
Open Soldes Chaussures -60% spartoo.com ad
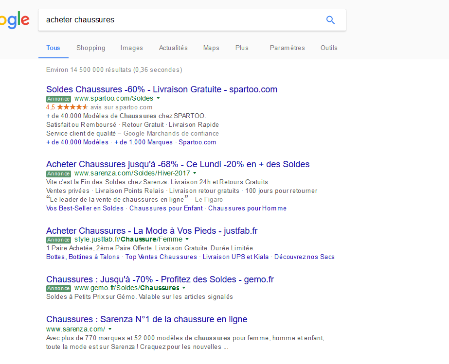tap(162, 89)
